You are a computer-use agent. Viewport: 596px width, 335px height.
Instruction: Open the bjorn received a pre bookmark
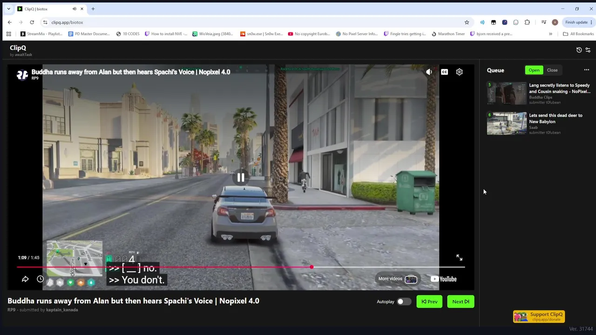point(491,33)
